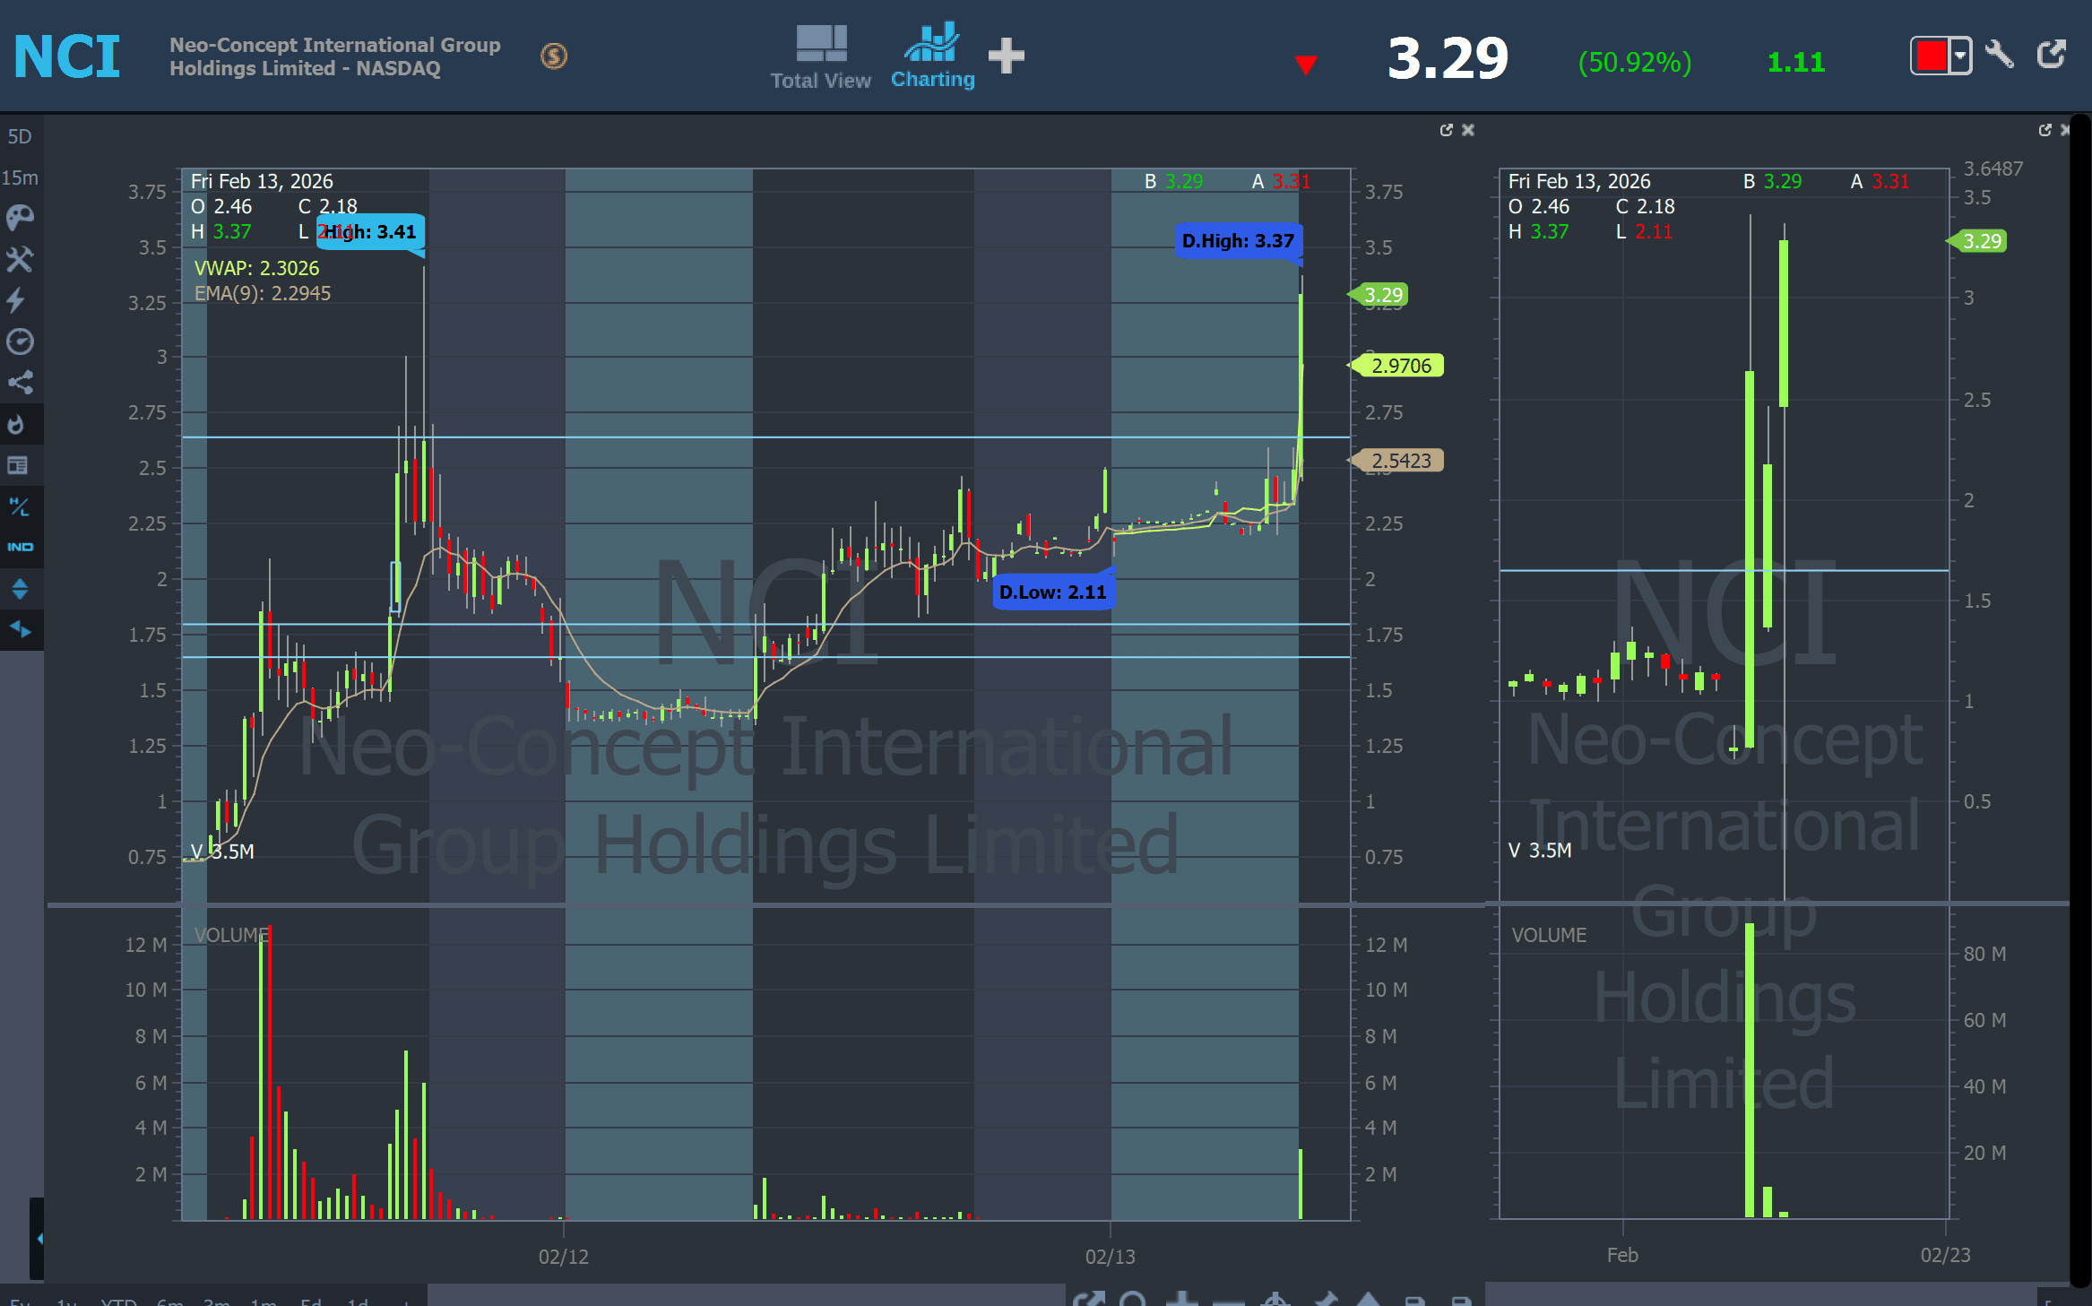Open the news layout panel icon
This screenshot has width=2092, height=1306.
(x=18, y=465)
